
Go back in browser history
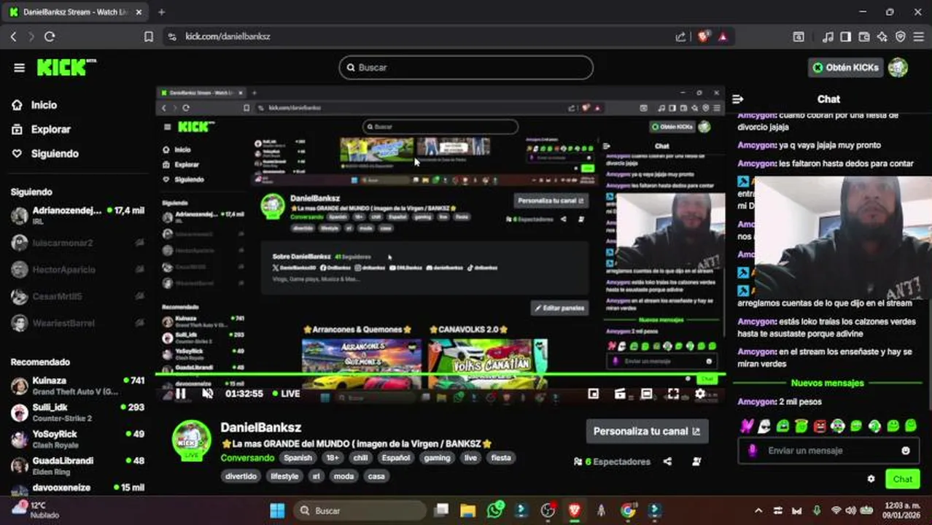coord(13,36)
